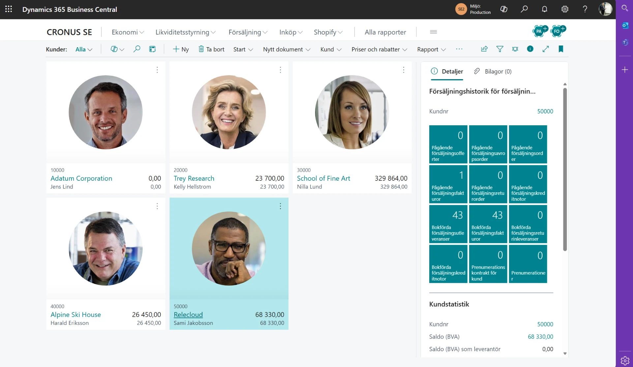The width and height of the screenshot is (633, 367).
Task: Open Bokförda försäljningsfakturor tile showing 43
Action: coord(488,224)
